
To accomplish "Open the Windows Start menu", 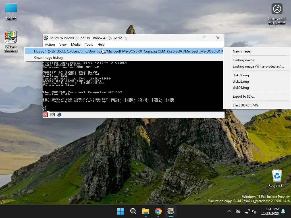I will 120,211.
